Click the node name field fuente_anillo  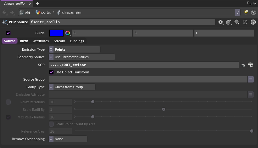click(122, 22)
